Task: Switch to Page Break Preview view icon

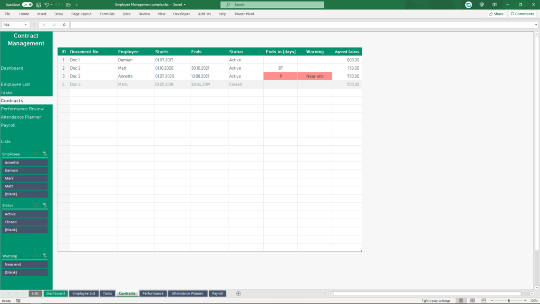Action: (484, 299)
